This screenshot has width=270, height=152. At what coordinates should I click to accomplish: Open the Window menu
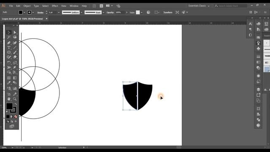click(74, 6)
